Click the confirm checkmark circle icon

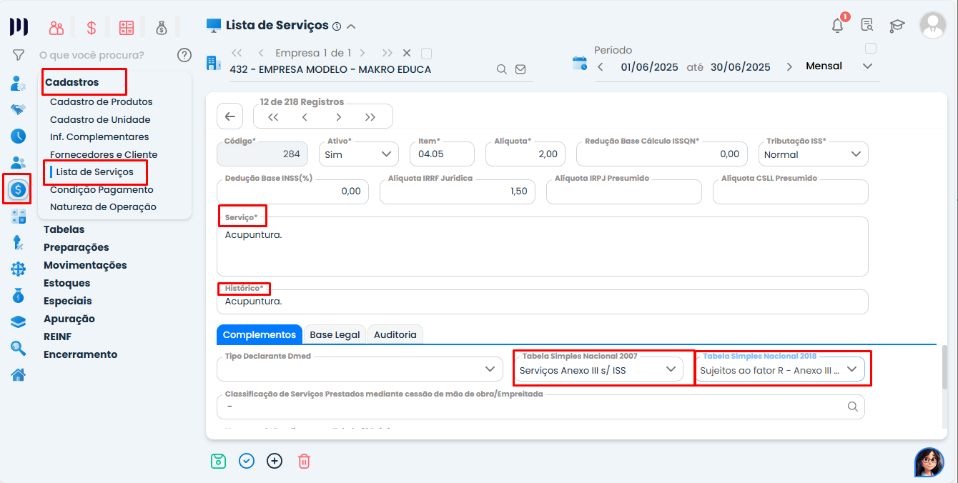click(247, 461)
